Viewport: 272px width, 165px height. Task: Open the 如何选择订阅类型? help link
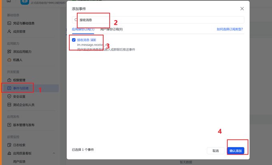point(230,29)
